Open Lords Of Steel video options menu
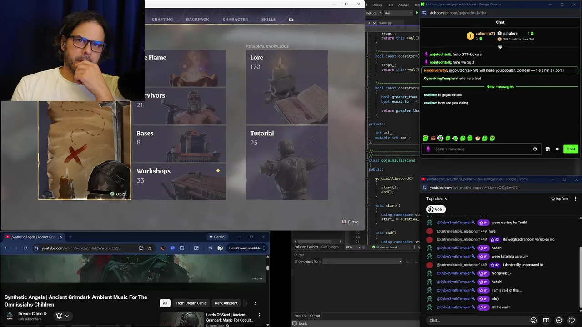Image resolution: width=582 pixels, height=327 pixels. pyautogui.click(x=260, y=315)
